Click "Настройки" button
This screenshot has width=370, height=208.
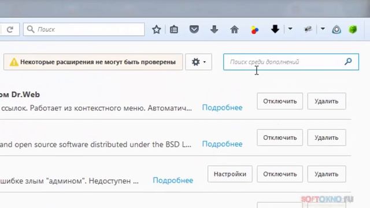coord(230,174)
